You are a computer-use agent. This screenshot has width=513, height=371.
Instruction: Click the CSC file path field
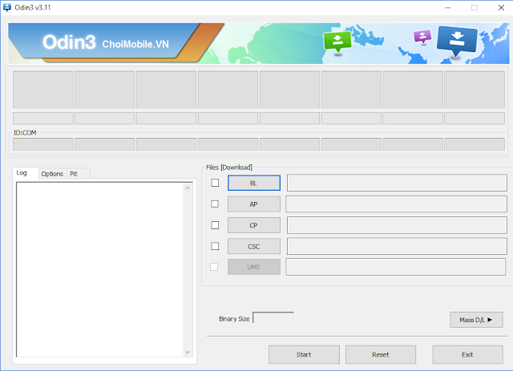tap(397, 246)
